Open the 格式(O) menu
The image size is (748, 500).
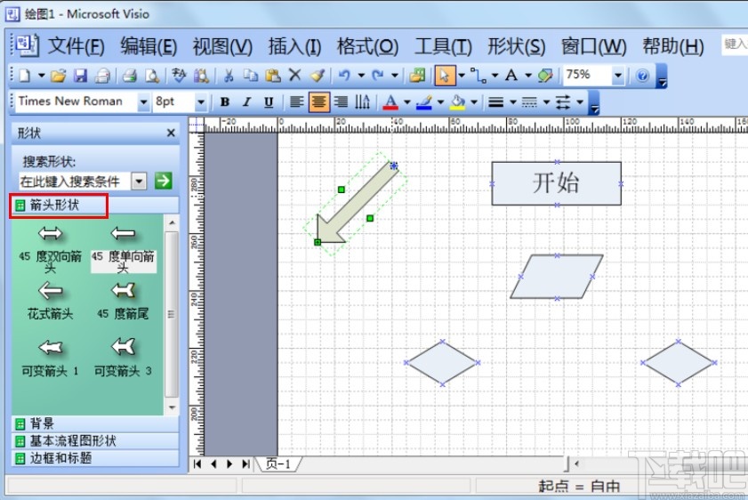click(x=367, y=47)
